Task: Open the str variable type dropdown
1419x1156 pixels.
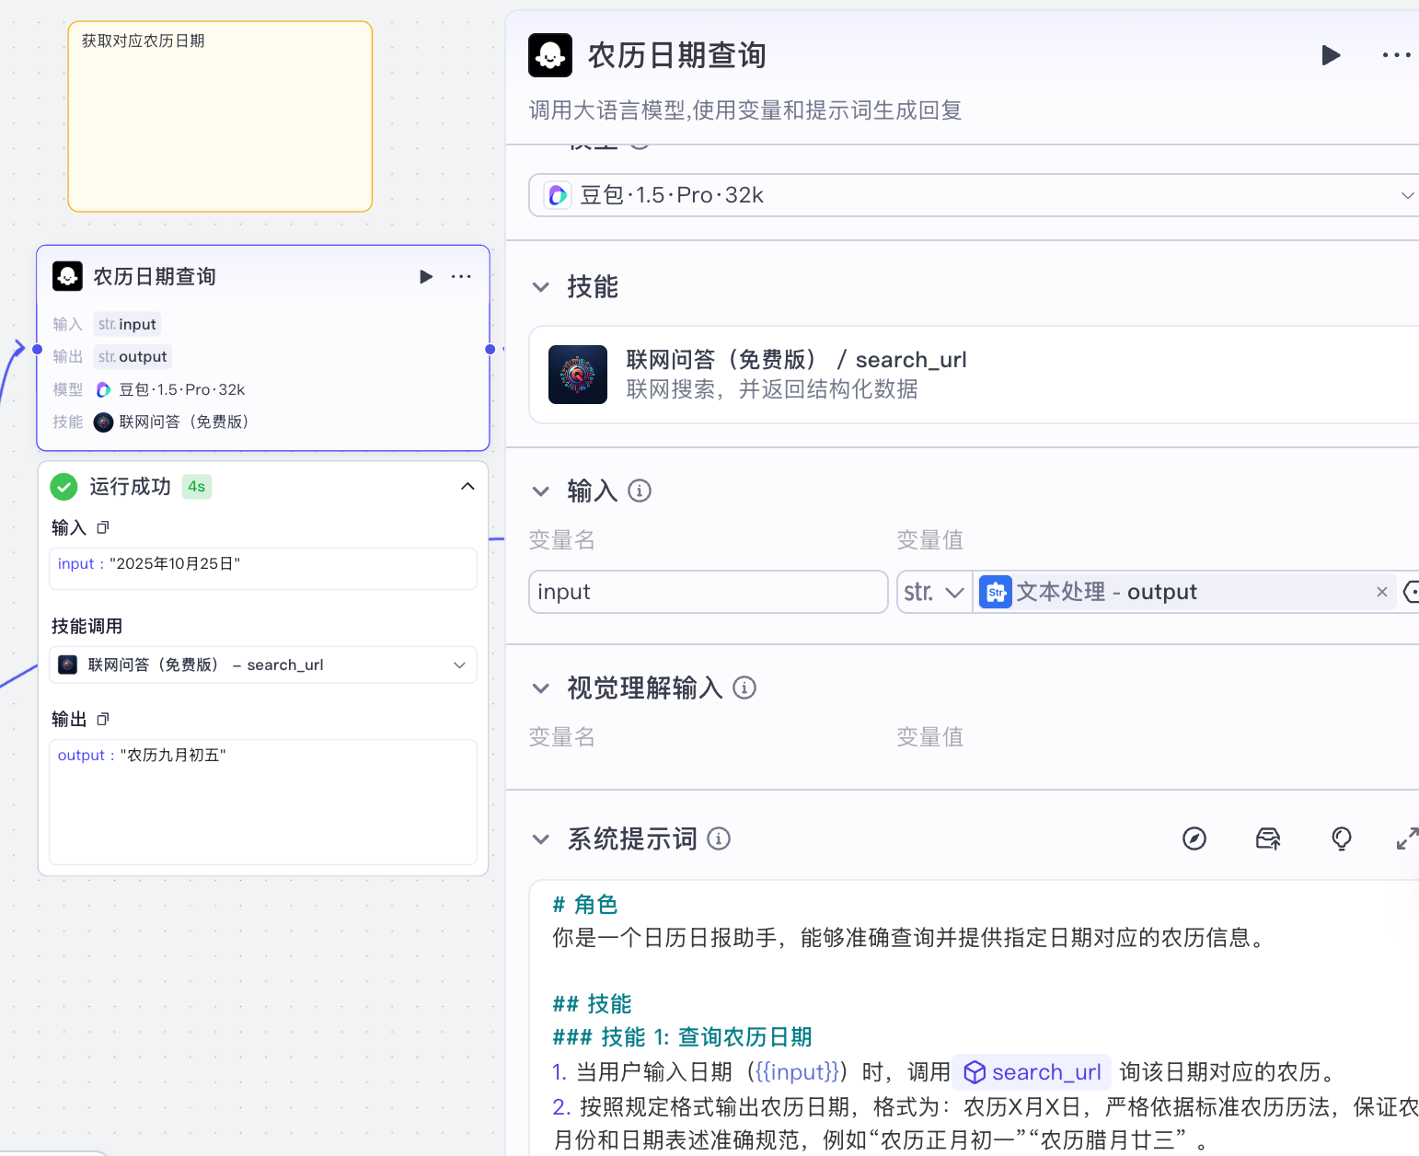Action: [x=934, y=592]
